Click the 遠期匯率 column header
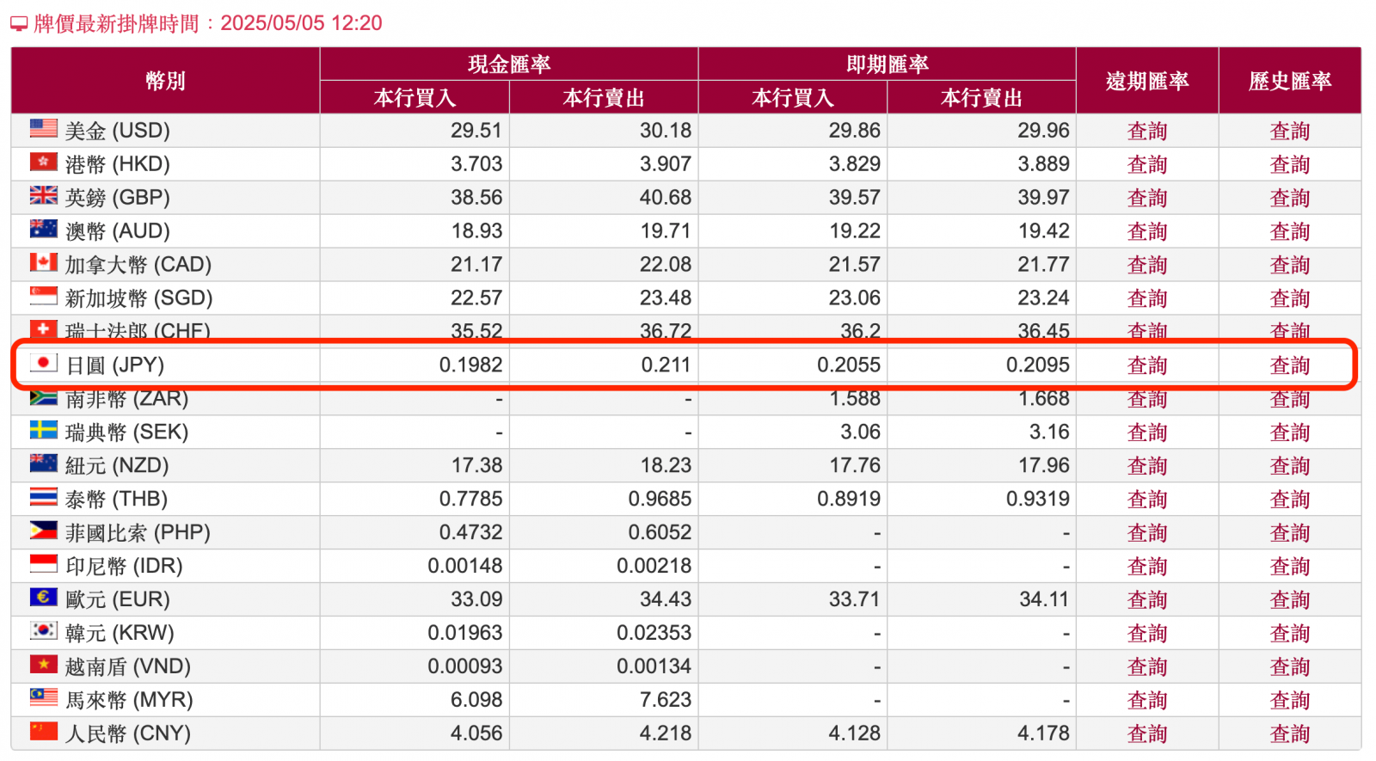 [x=1147, y=81]
